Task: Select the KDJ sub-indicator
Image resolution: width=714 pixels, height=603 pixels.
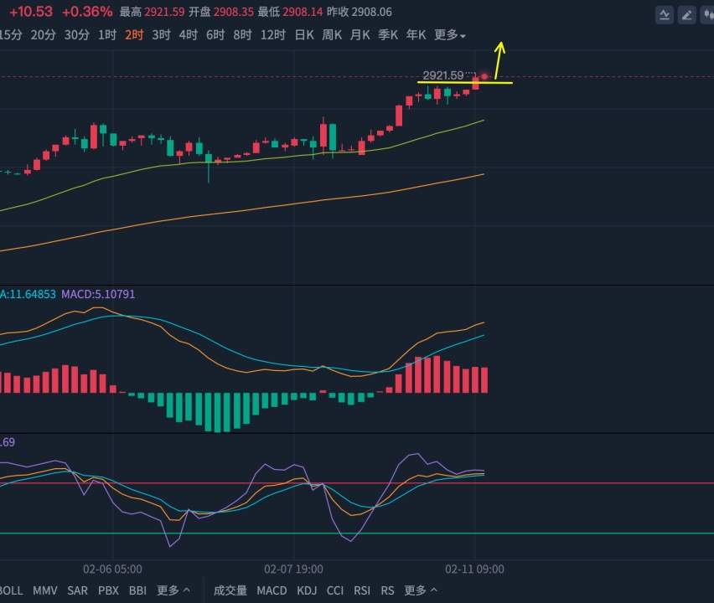Action: pyautogui.click(x=307, y=590)
